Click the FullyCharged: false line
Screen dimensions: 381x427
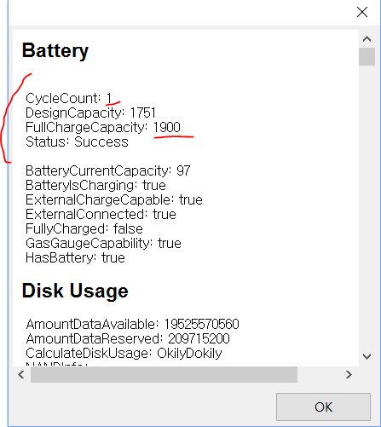(x=84, y=228)
